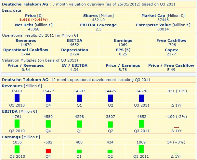Click the Earnings change value 34 (+3%)
197x160 pixels.
pyautogui.click(x=176, y=142)
